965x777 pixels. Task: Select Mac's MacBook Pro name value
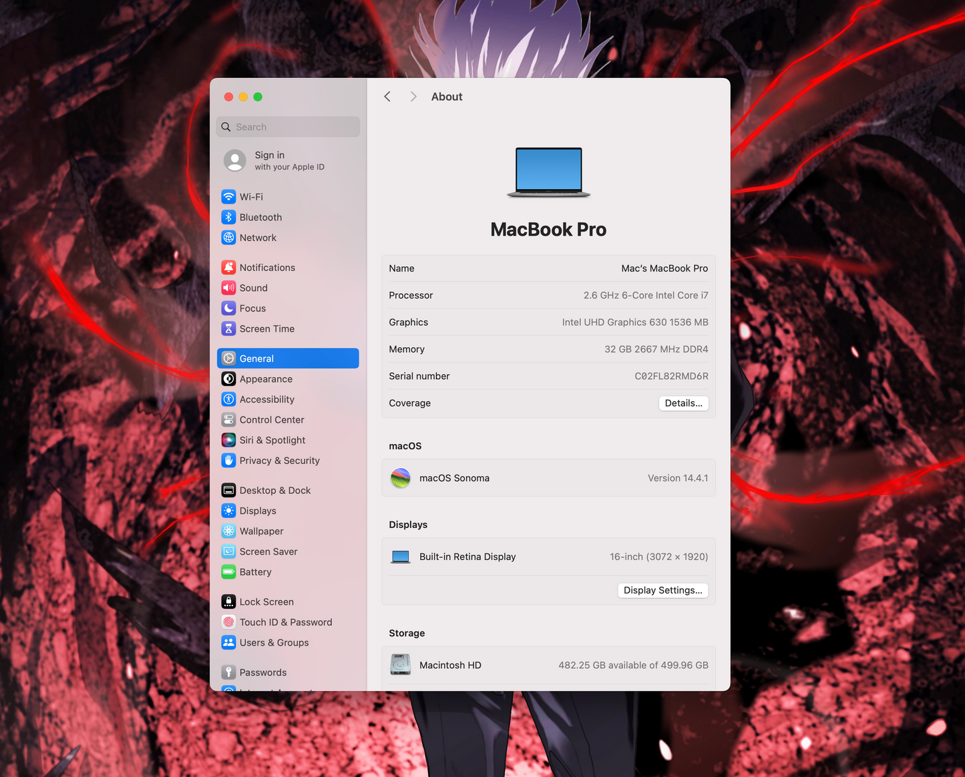tap(664, 268)
